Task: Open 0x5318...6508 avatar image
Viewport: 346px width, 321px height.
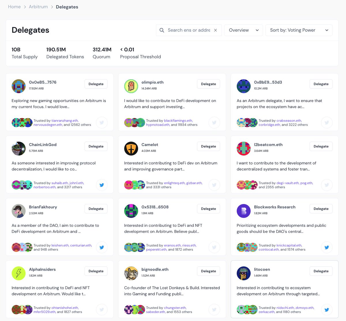Action: click(131, 211)
